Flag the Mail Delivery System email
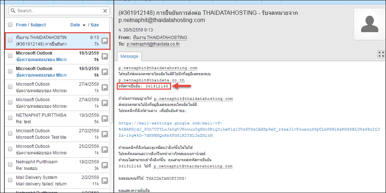Screen dimensions: 386x193 point(105,180)
